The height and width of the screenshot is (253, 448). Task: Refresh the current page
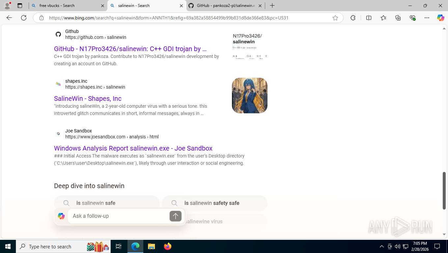pos(24,18)
